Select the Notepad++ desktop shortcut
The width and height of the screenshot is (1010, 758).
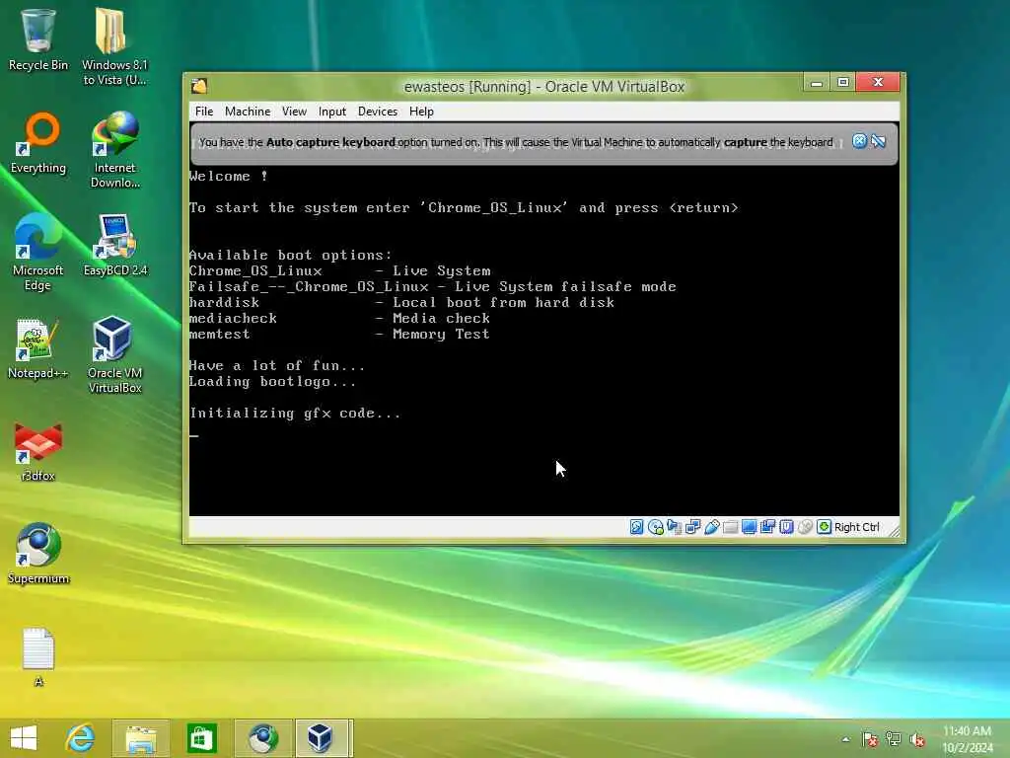click(38, 348)
